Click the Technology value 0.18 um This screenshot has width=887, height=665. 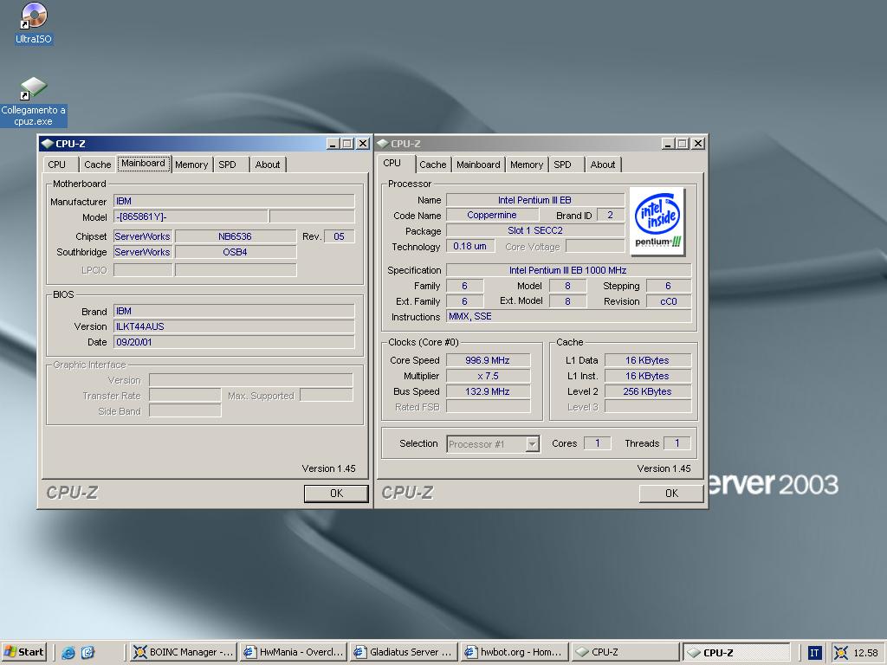(x=470, y=246)
